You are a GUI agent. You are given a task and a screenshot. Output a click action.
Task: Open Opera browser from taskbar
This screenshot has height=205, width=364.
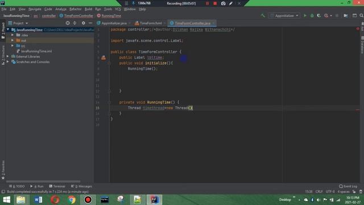pos(55,200)
